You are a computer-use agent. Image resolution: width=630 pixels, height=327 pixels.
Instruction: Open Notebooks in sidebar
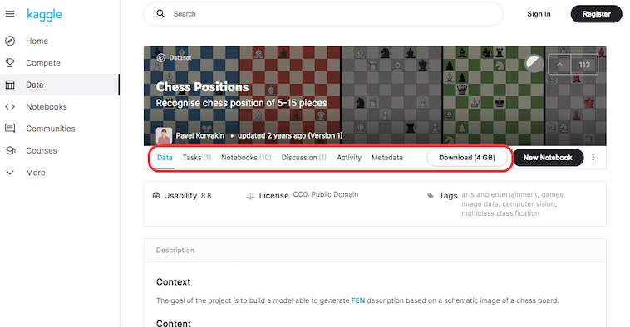click(47, 107)
